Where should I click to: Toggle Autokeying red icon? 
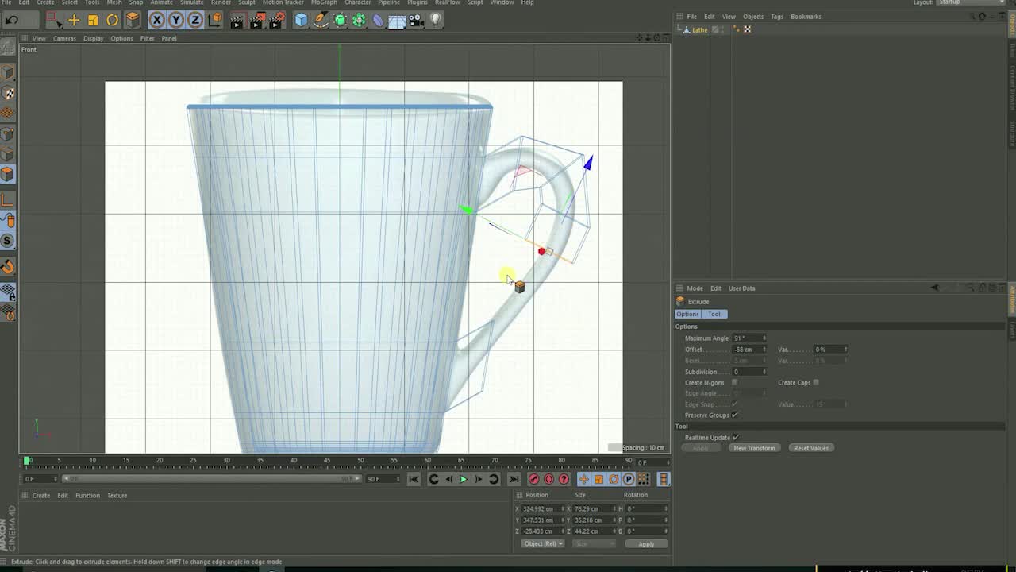pos(548,479)
